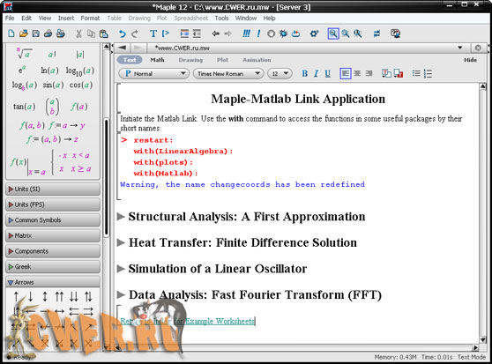
Task: Open the Tools menu
Action: 221,19
